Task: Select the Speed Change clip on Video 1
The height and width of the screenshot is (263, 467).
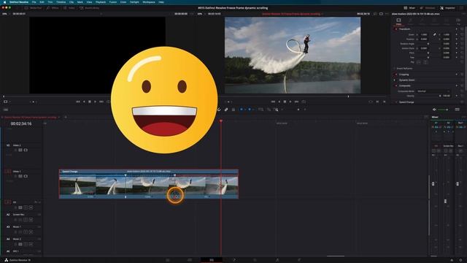Action: [x=149, y=184]
